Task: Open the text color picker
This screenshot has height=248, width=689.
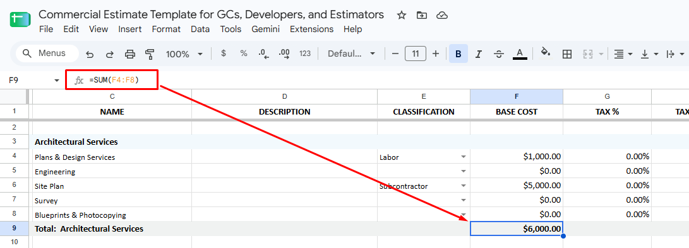Action: [x=520, y=54]
